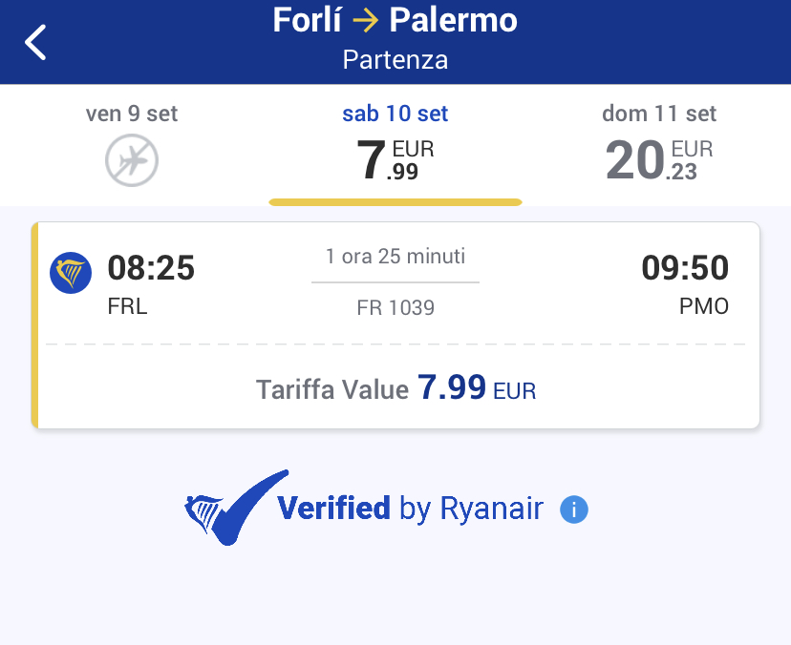Image resolution: width=791 pixels, height=645 pixels.
Task: Click the Ryanair harp logo on flight card
Action: (x=71, y=273)
